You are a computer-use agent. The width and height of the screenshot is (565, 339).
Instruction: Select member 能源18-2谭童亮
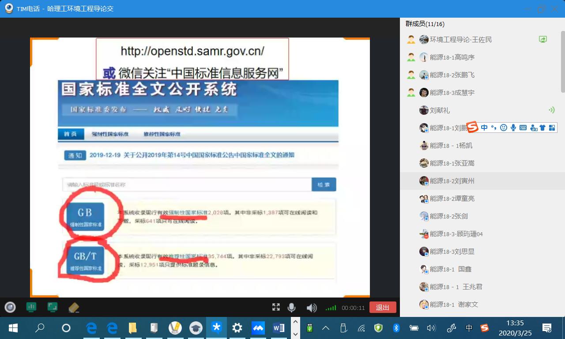pyautogui.click(x=482, y=198)
